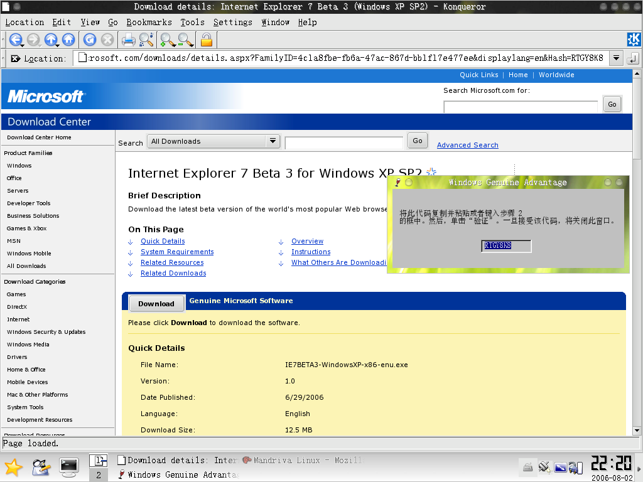
Task: Click the KDE gear throbber icon
Action: tap(634, 40)
